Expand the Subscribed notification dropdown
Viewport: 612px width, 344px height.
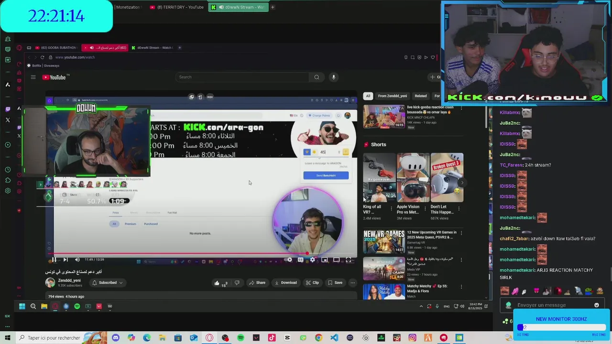coord(108,283)
